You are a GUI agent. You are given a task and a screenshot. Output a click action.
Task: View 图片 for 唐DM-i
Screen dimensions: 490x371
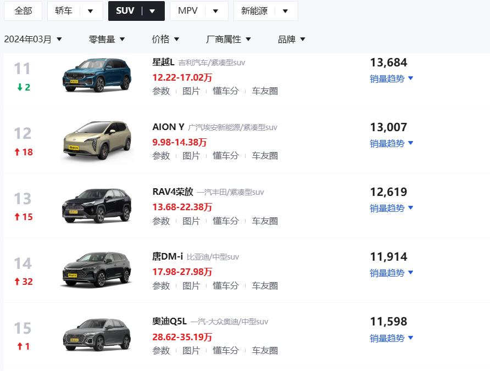pyautogui.click(x=191, y=286)
